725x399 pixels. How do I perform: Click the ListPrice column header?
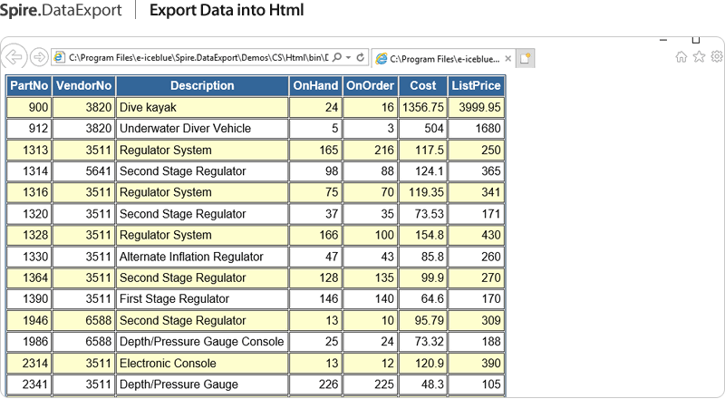(476, 85)
